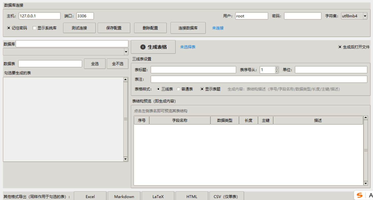This screenshot has height=200, width=373.
Task: Export tables to Excel
Action: tap(90, 196)
